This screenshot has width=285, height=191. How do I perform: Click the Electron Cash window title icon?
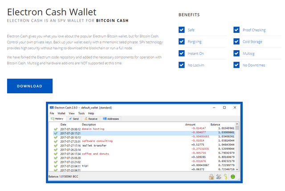coord(52,107)
